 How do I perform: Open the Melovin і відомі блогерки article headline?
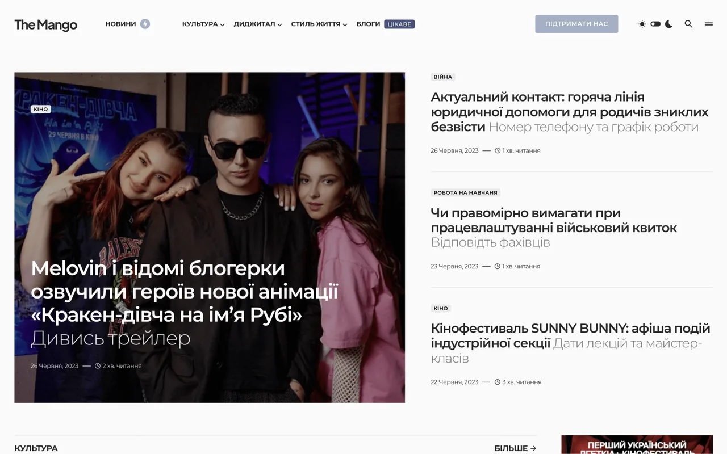(x=185, y=303)
